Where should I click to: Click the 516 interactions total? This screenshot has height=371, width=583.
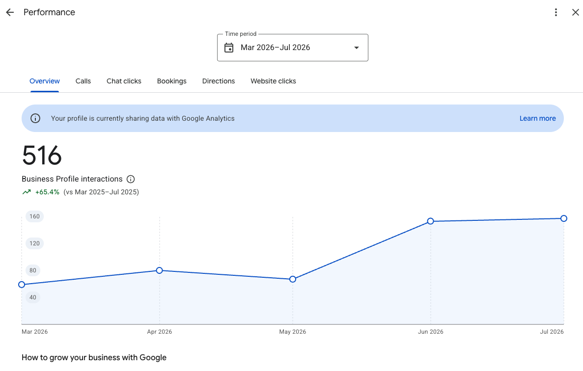pos(42,155)
